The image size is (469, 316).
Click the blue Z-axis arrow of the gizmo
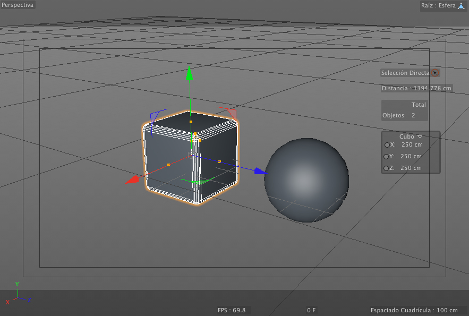260,171
